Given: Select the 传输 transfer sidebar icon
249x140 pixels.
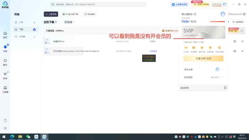Looking at the screenshot, I should click(x=5, y=48).
